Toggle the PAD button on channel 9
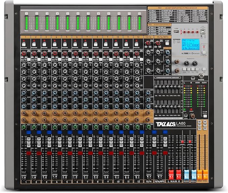Screen dimensions: 228x193 point(110,59)
